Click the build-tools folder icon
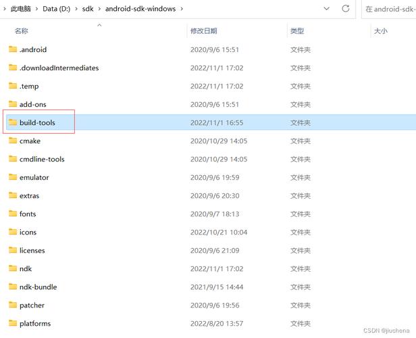Screen dimensions: 416x338 tap(12, 122)
